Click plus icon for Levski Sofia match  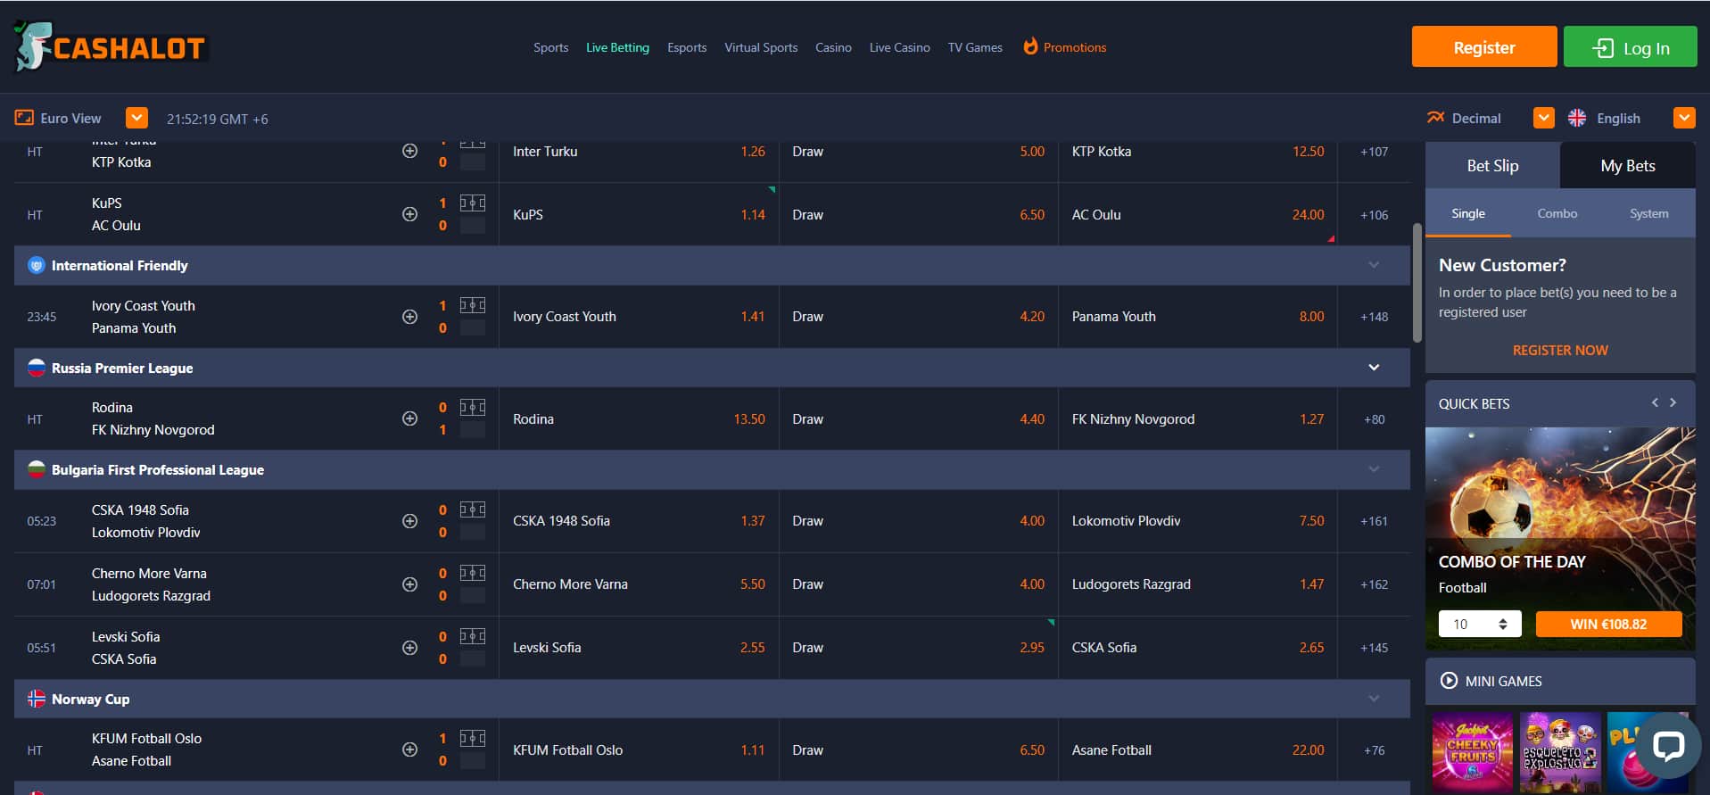click(x=409, y=648)
